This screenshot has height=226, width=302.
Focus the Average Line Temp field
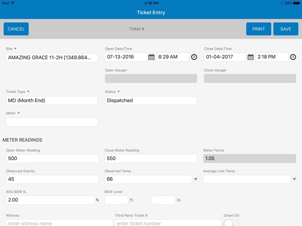[x=247, y=179]
